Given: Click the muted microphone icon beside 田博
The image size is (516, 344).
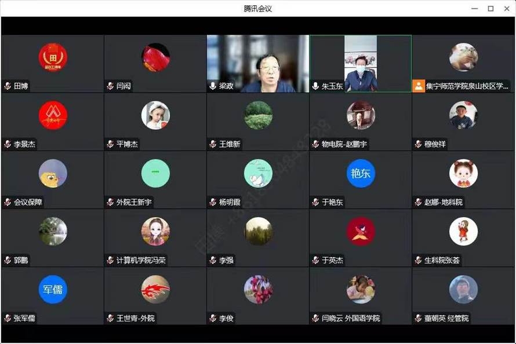Looking at the screenshot, I should pyautogui.click(x=8, y=86).
